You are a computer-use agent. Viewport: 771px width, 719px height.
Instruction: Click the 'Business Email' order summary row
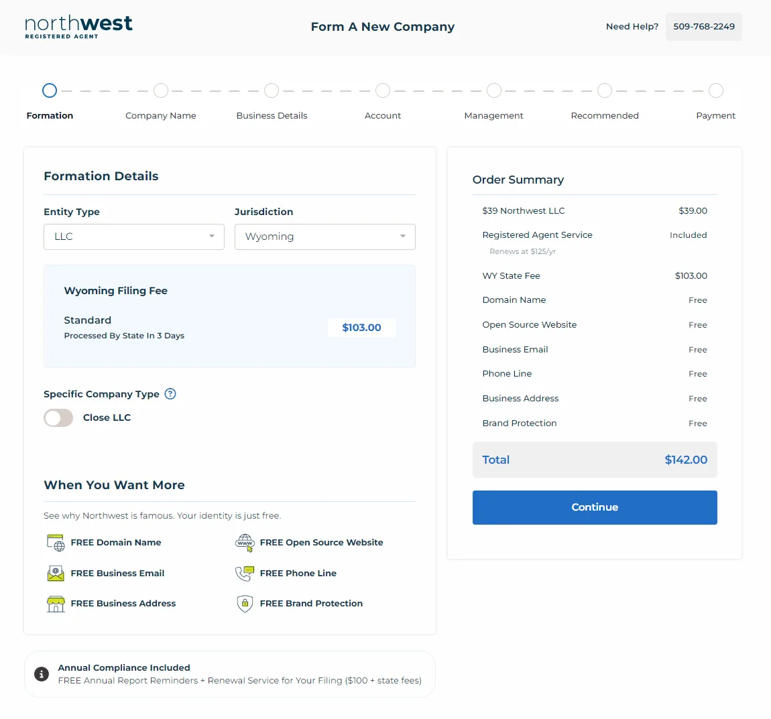click(595, 349)
